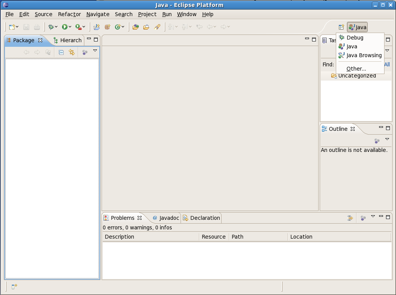The image size is (396, 295).
Task: Click the Run button icon
Action: [65, 27]
